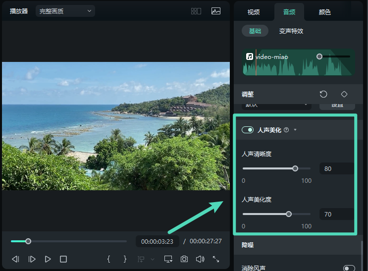Image resolution: width=368 pixels, height=271 pixels.
Task: Click the properties panel vertical scrollbar
Action: (362, 256)
